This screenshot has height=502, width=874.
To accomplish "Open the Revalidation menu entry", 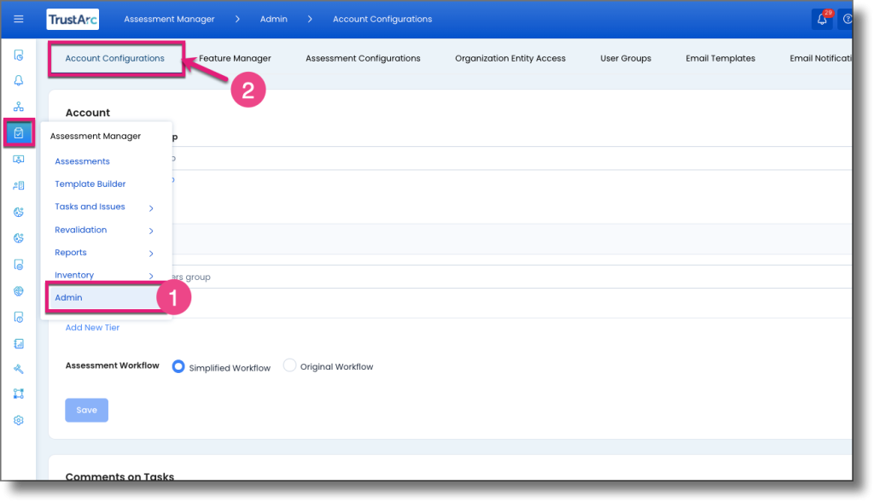I will (81, 230).
